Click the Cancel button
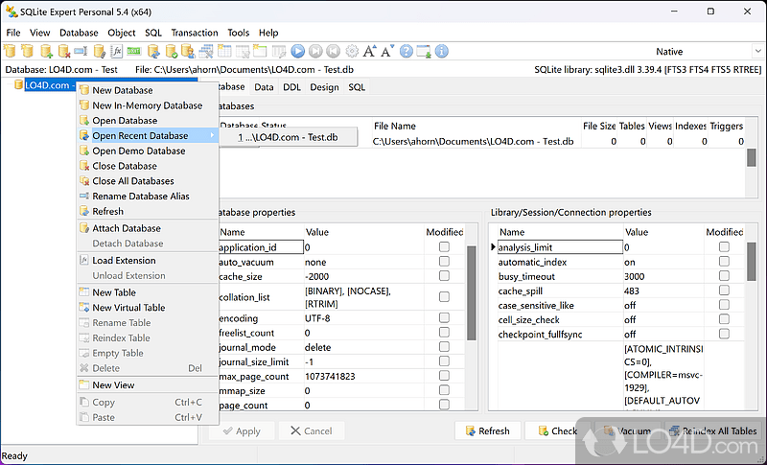The width and height of the screenshot is (767, 465). [312, 430]
